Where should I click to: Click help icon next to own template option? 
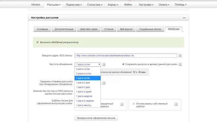tap(176, 104)
